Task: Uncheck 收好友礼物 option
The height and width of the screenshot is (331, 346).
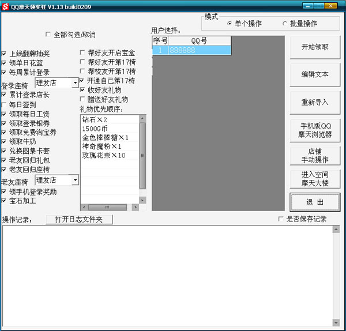Action: point(82,90)
